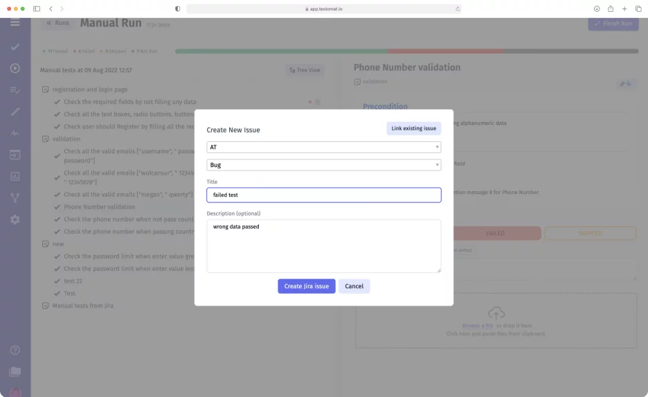The width and height of the screenshot is (648, 397).
Task: Open the settings gear in the sidebar
Action: tap(15, 219)
